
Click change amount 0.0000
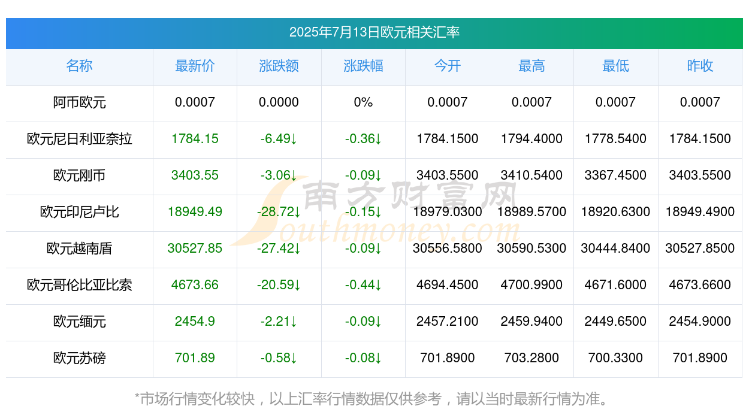(x=279, y=102)
